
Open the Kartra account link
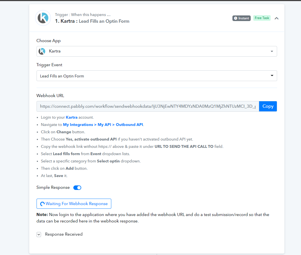pyautogui.click(x=72, y=117)
